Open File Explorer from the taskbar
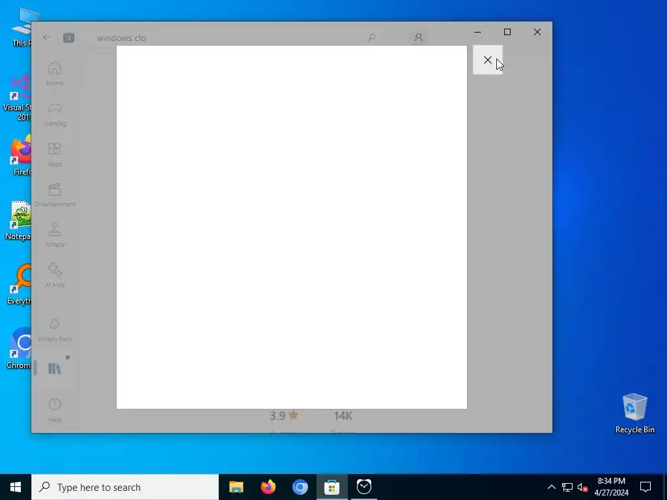Image resolution: width=667 pixels, height=500 pixels. pyautogui.click(x=236, y=487)
